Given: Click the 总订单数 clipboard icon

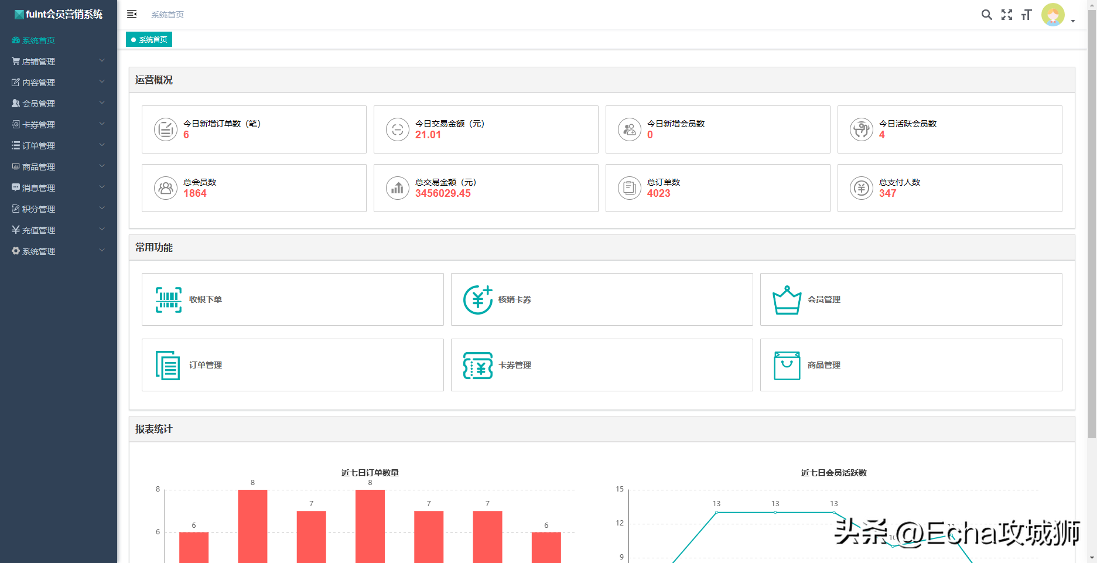Looking at the screenshot, I should tap(630, 188).
